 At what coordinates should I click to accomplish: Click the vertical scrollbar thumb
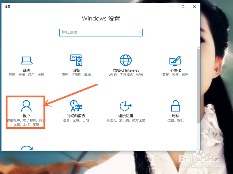click(x=199, y=86)
